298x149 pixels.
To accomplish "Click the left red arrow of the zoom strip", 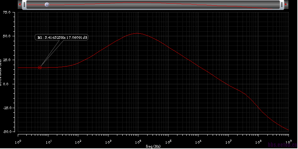I will 20,4.
